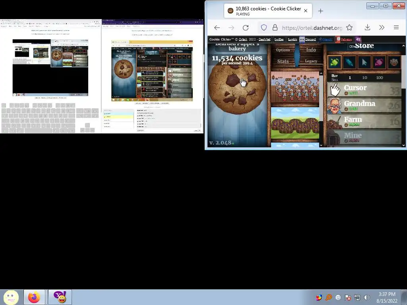The height and width of the screenshot is (305, 407).
Task: Purchase a Cursor building
Action: coord(364,90)
